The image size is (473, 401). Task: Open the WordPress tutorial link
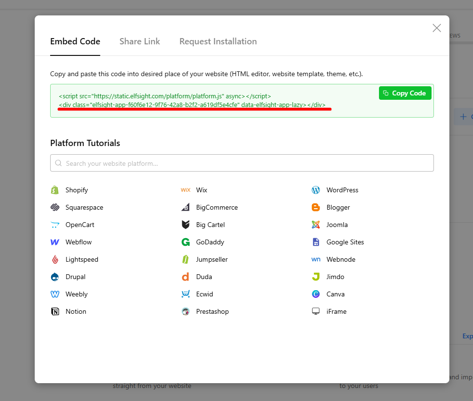coord(342,190)
